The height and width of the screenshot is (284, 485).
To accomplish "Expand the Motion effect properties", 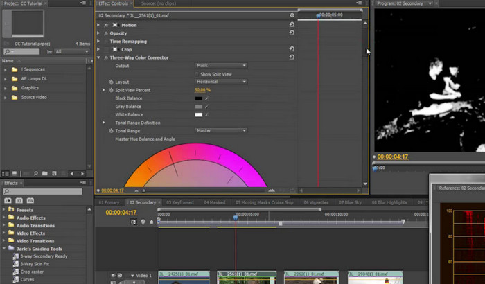I will [x=98, y=25].
